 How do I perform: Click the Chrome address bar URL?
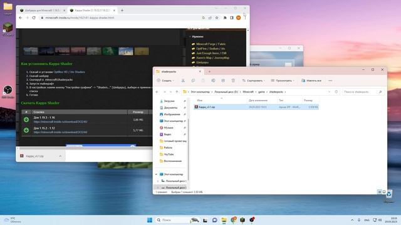tap(80, 18)
